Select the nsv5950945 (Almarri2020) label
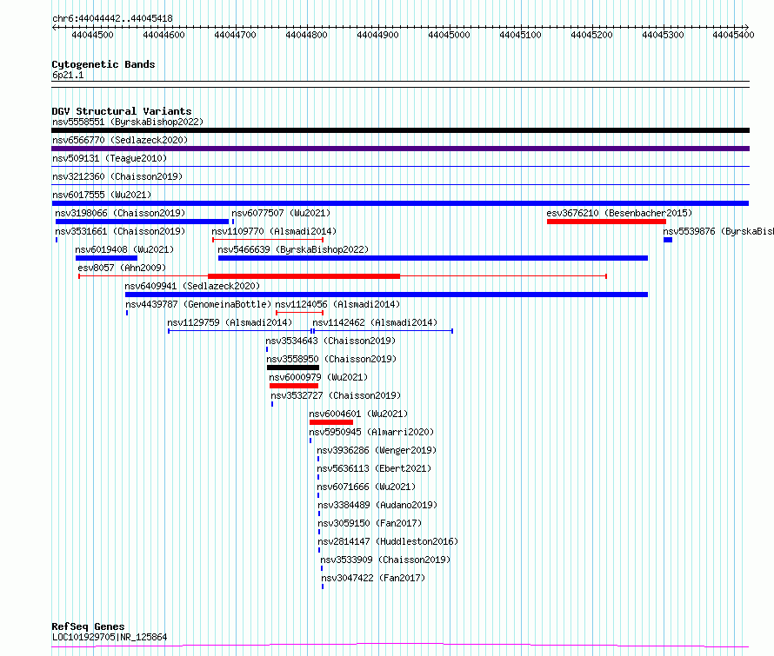The image size is (774, 656). coord(371,432)
